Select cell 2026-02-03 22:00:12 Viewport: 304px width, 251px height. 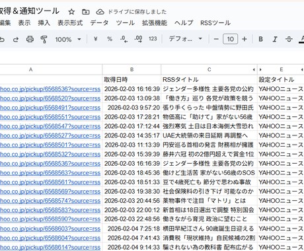click(x=132, y=210)
